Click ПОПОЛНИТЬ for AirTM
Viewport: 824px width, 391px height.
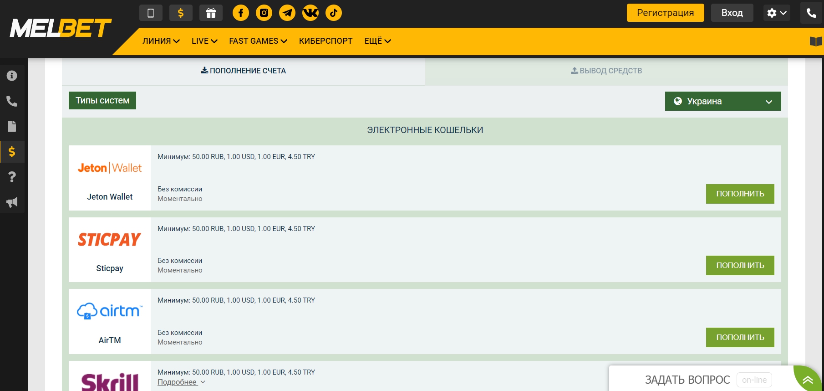[x=740, y=337]
